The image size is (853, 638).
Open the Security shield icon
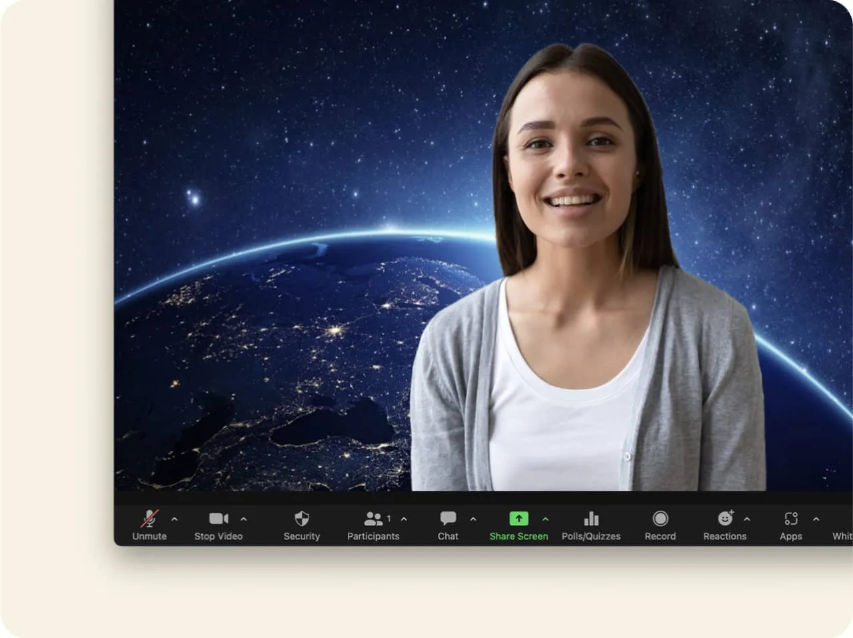pyautogui.click(x=302, y=518)
